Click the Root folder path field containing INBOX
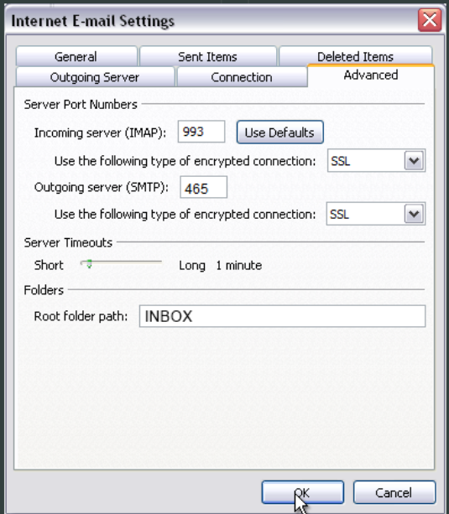 click(x=282, y=316)
